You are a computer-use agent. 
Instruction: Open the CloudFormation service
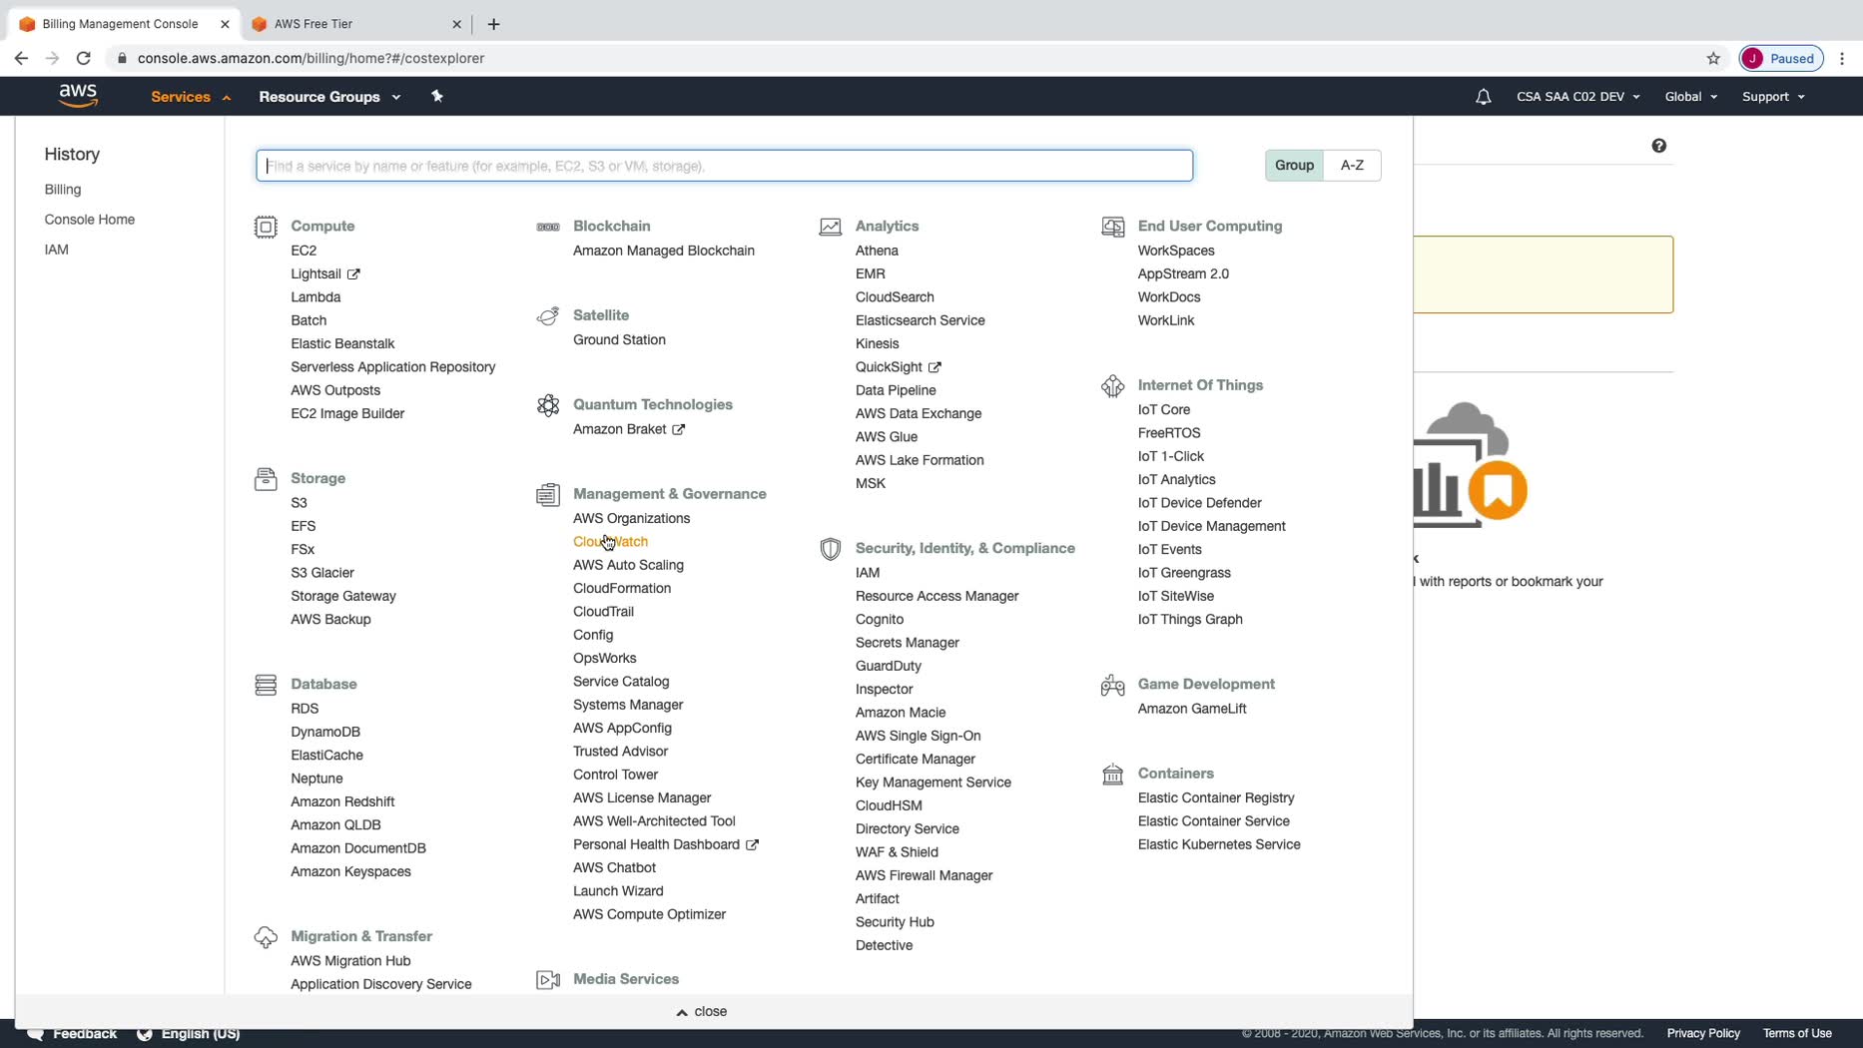click(622, 588)
